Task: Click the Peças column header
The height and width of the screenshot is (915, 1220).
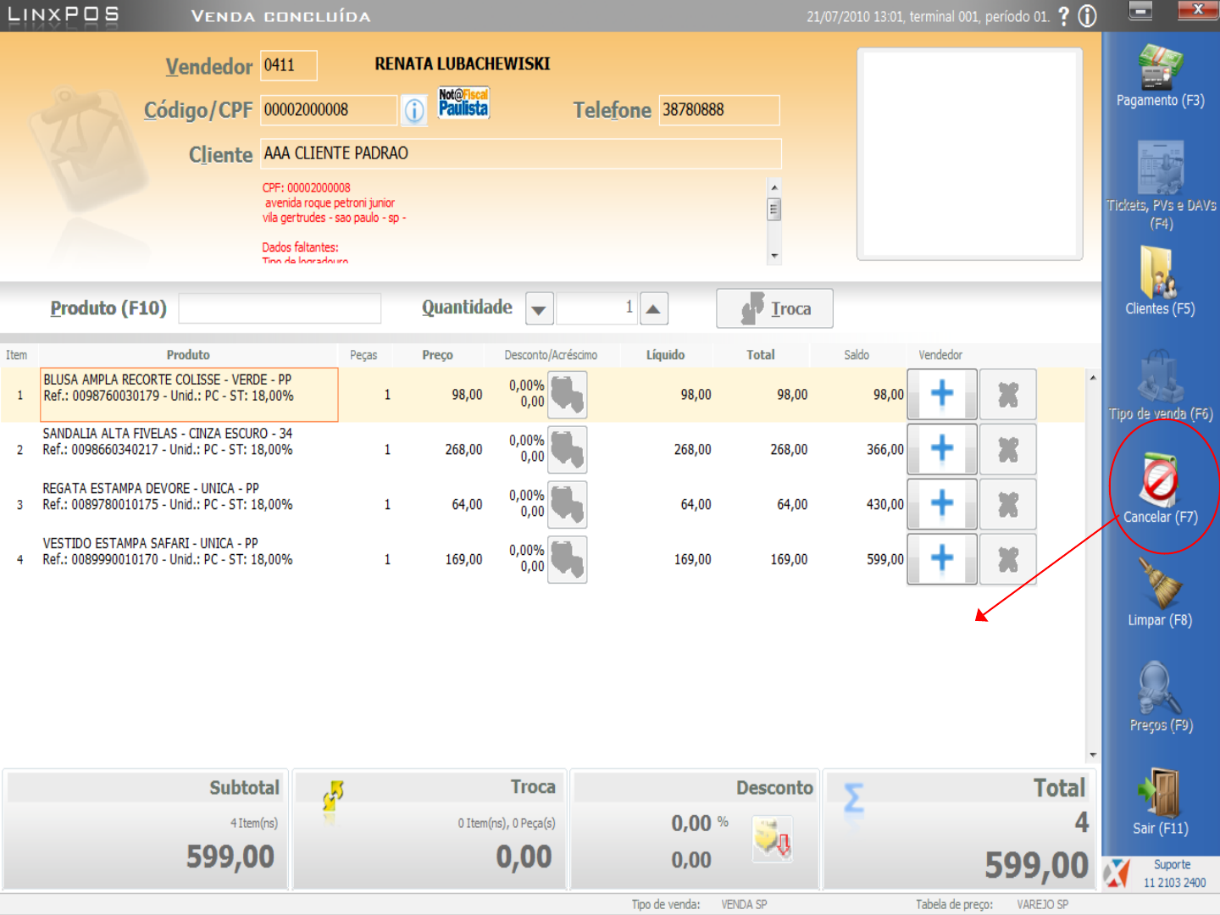Action: (x=363, y=355)
